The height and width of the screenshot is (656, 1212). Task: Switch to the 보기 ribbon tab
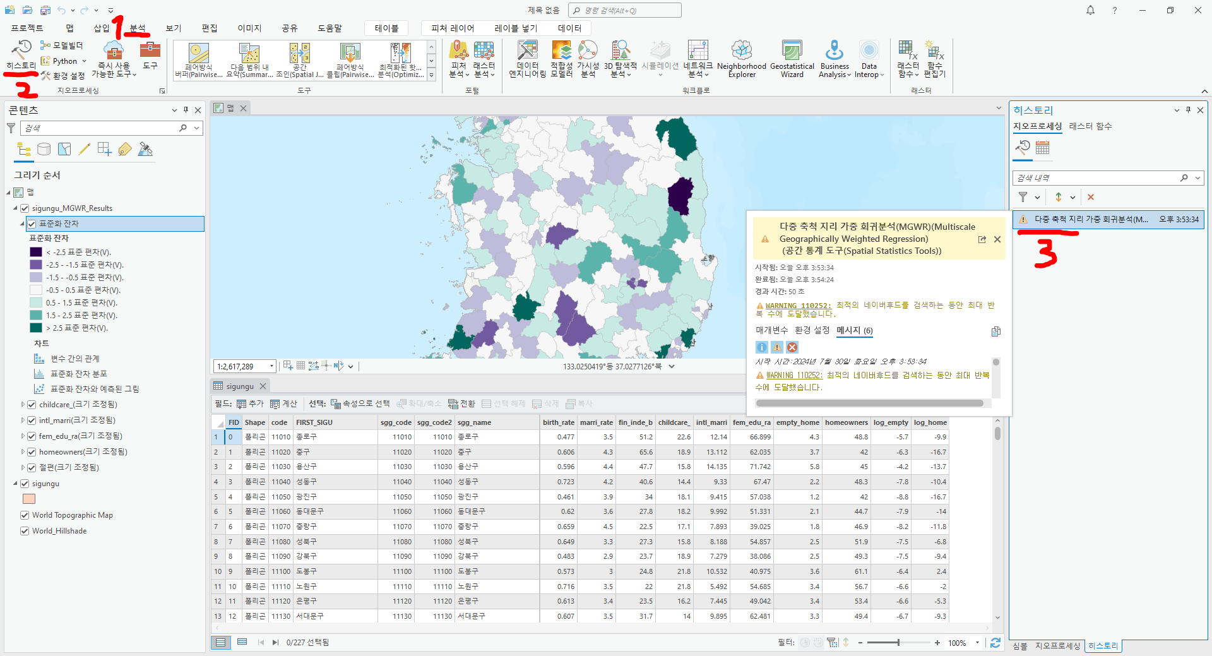pos(173,28)
